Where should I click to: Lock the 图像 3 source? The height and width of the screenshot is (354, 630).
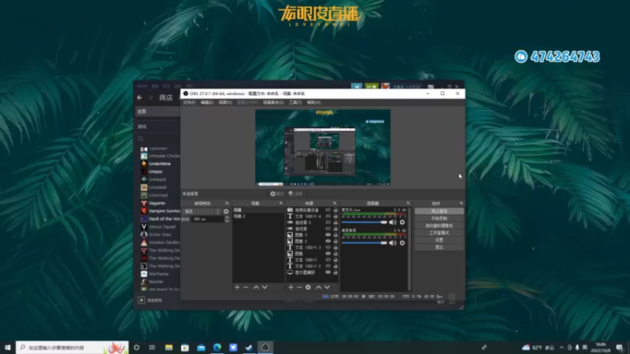coord(335,234)
